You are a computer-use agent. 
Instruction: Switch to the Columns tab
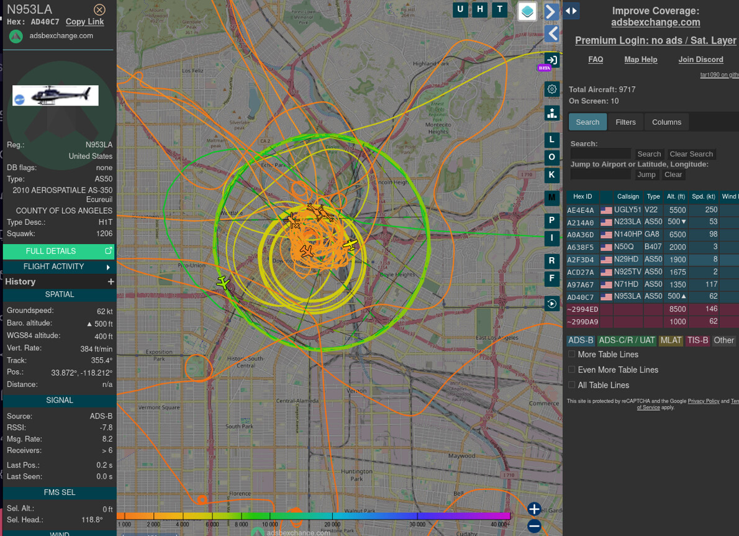tap(666, 122)
